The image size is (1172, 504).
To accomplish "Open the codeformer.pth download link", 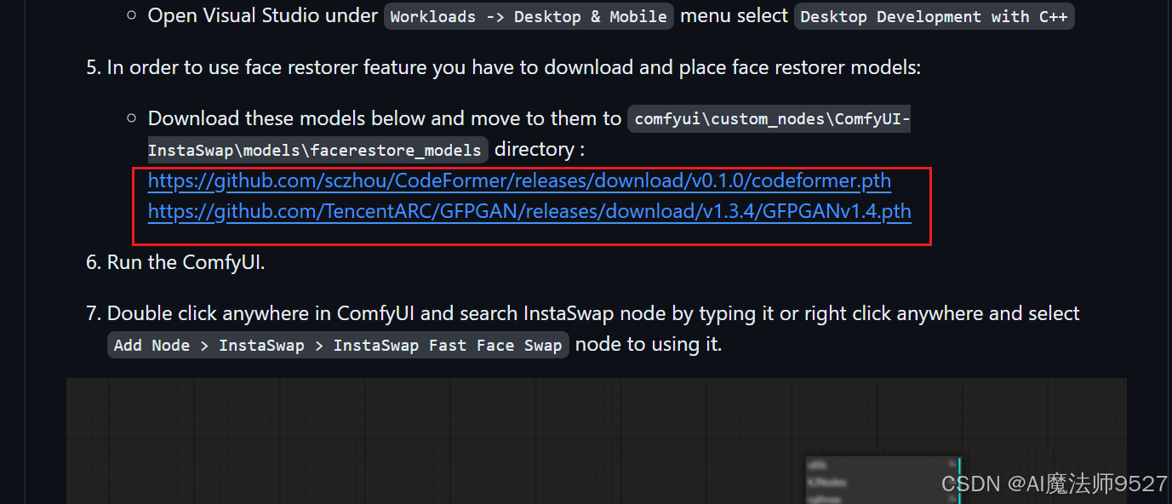I will coord(519,181).
